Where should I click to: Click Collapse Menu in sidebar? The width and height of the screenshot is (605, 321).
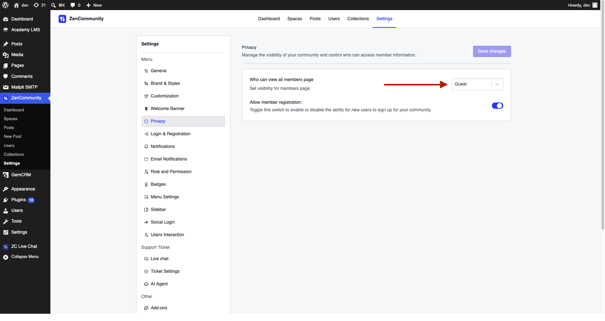coord(25,257)
